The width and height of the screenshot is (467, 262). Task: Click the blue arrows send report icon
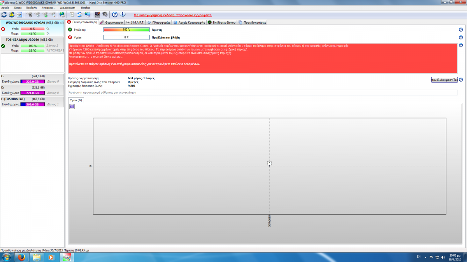pos(79,15)
